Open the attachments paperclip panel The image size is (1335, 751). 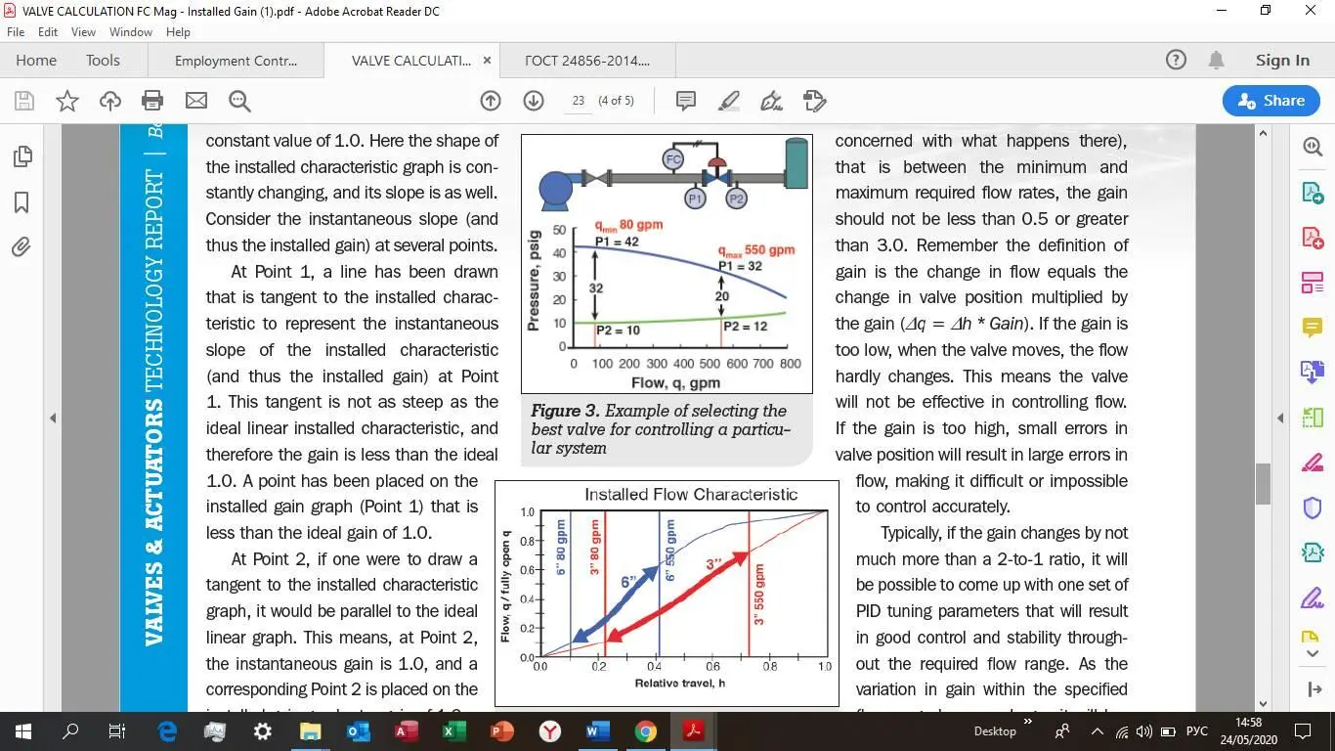coord(22,247)
